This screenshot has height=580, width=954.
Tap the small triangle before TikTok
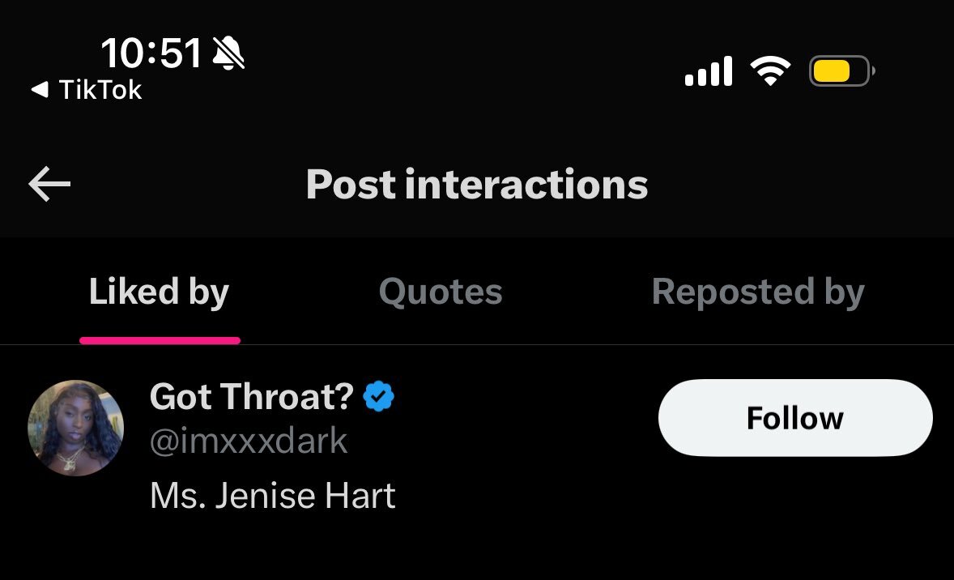tap(40, 89)
